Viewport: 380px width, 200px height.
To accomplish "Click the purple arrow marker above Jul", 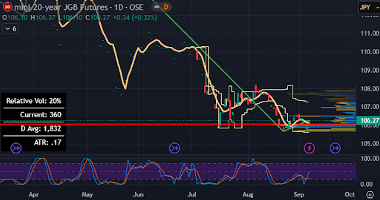I will [x=175, y=148].
